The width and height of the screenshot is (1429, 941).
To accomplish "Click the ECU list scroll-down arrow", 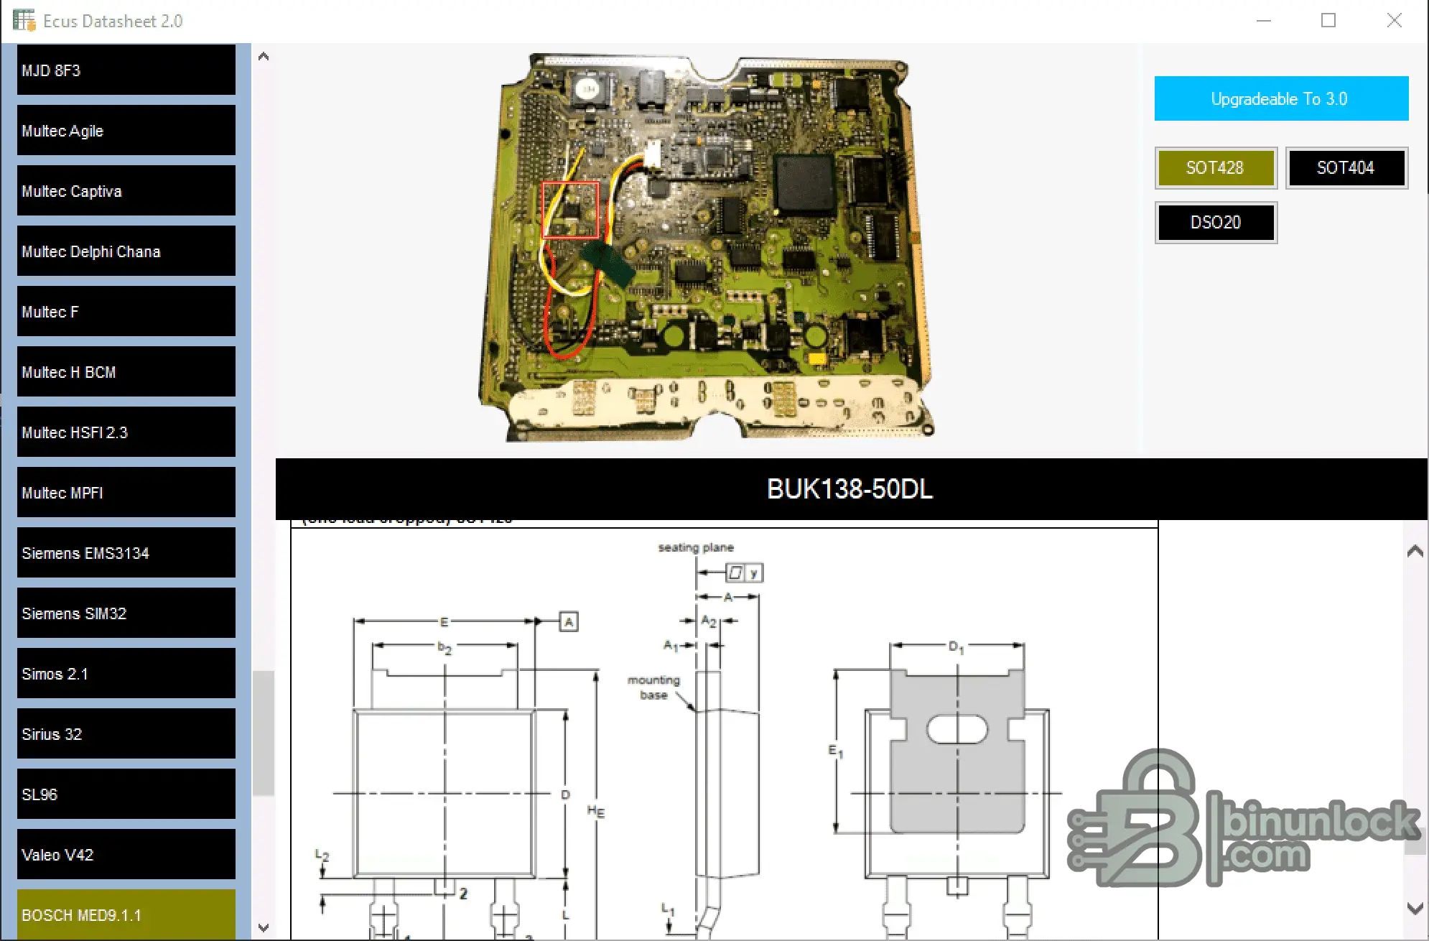I will pos(264,927).
